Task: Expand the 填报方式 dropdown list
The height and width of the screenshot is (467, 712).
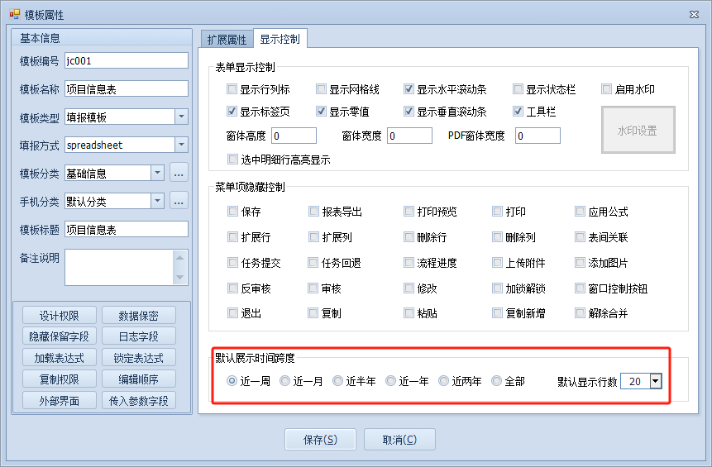Action: (181, 145)
